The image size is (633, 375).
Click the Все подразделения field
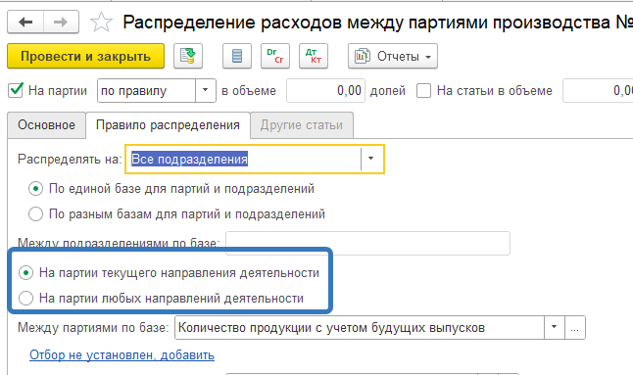(244, 159)
